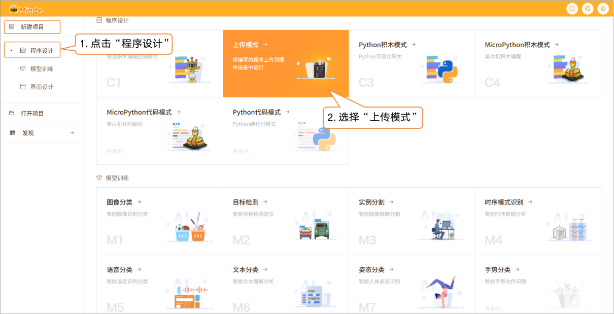The height and width of the screenshot is (314, 614).
Task: Open the MicroPython积木模式 card
Action: click(537, 63)
